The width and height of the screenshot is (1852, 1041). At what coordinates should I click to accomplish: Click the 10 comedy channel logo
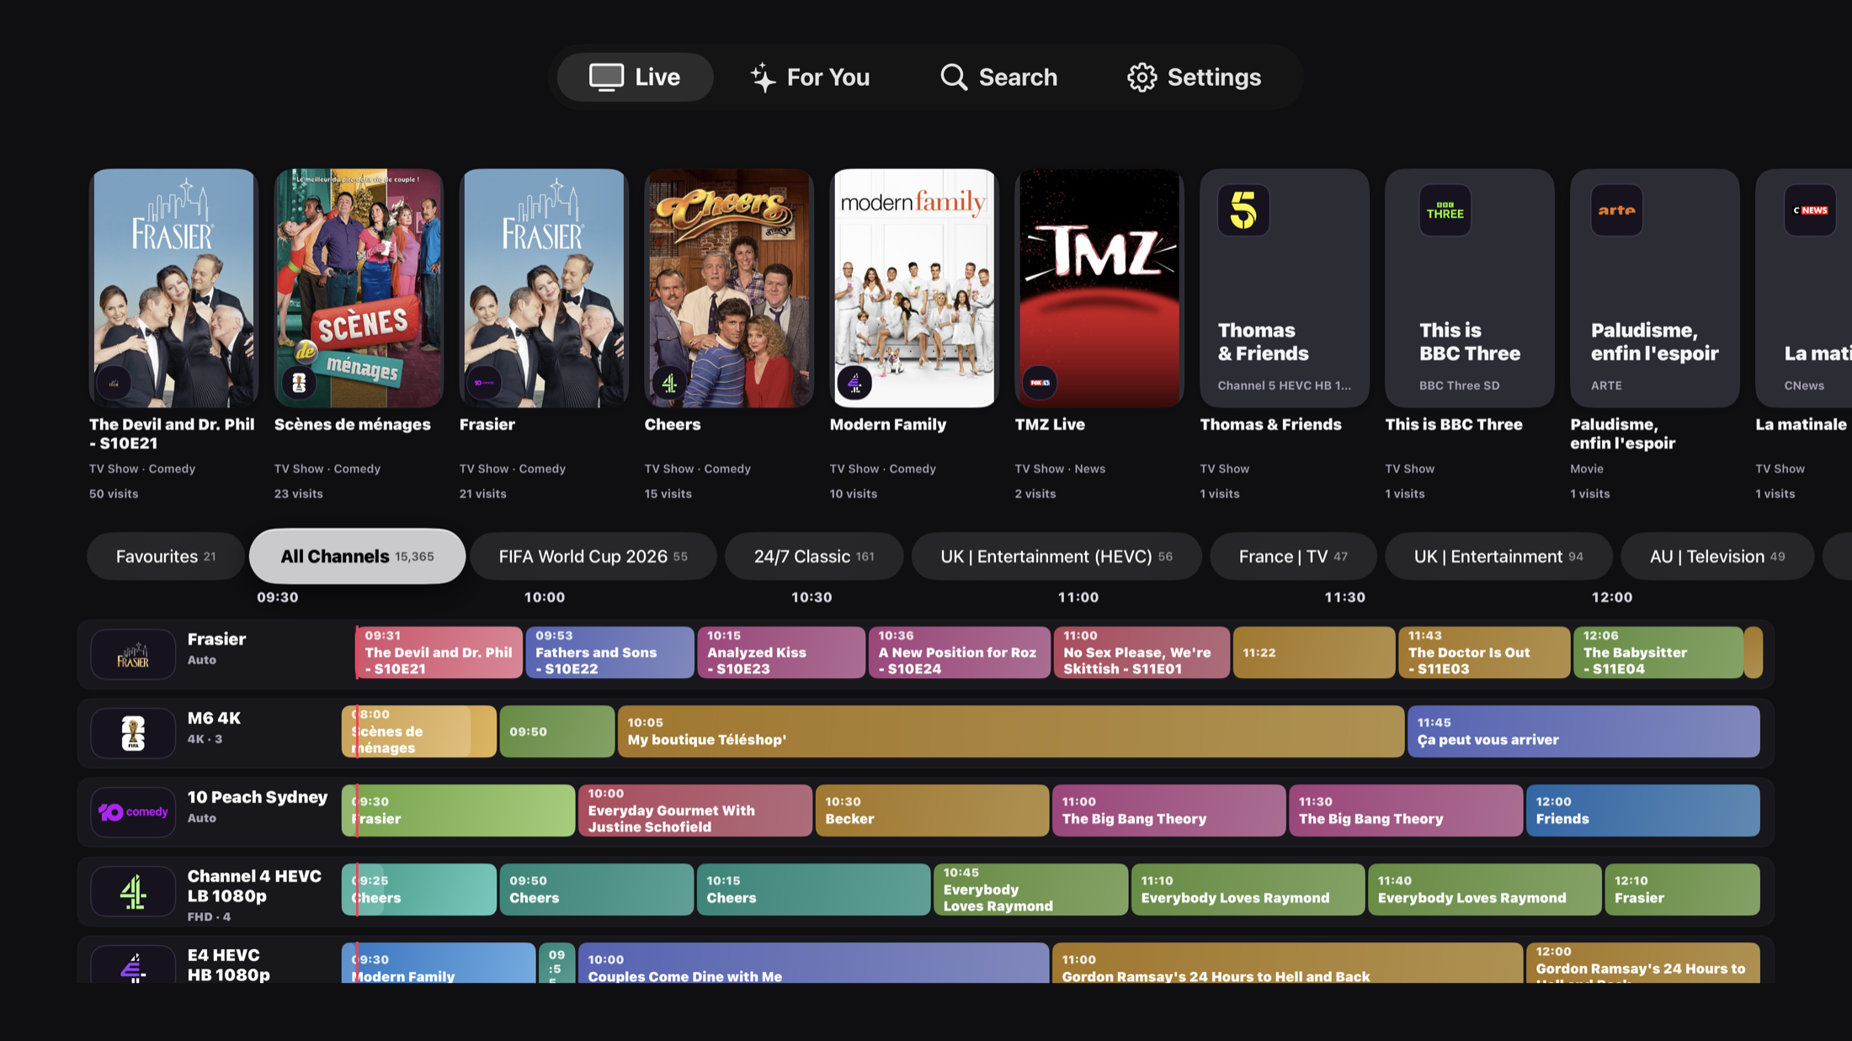(133, 812)
